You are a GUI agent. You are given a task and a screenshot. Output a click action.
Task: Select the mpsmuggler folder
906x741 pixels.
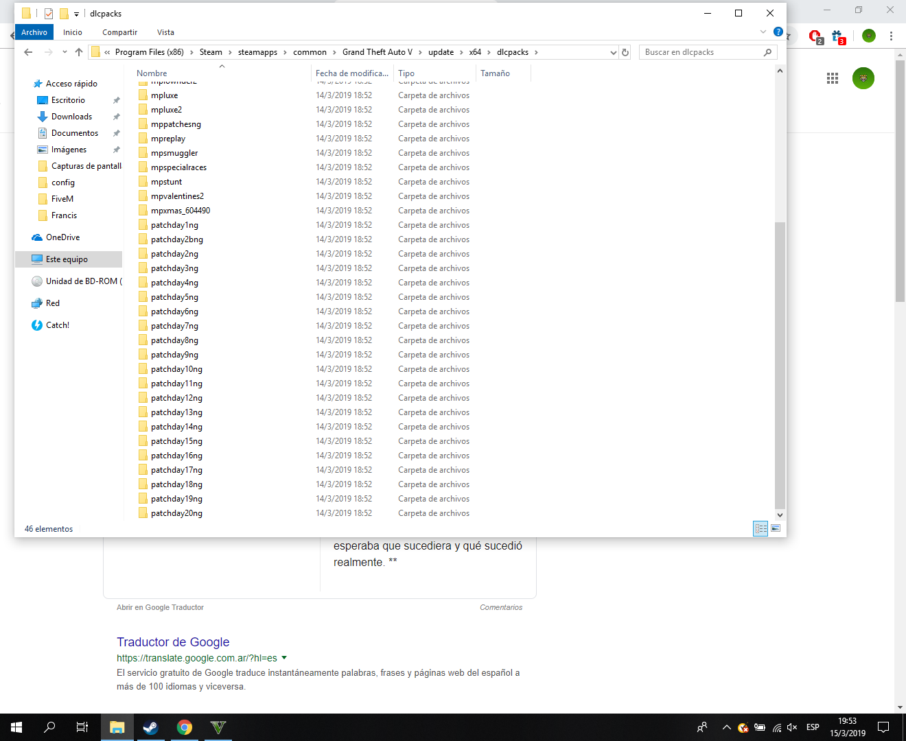pos(174,153)
